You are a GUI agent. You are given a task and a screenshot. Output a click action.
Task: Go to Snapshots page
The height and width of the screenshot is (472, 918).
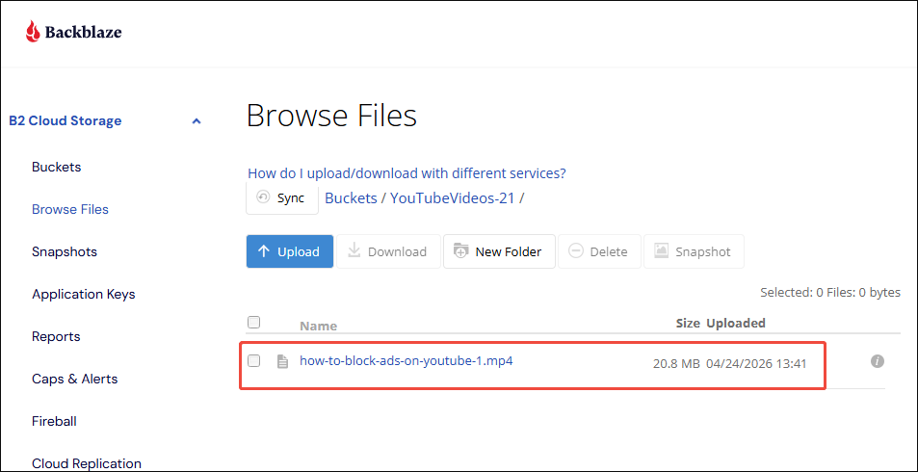pos(65,251)
